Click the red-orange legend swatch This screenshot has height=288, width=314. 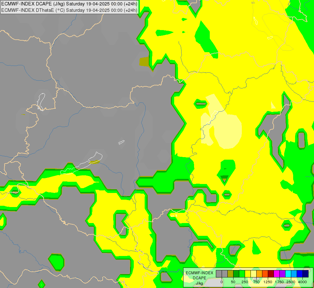coord(265,274)
